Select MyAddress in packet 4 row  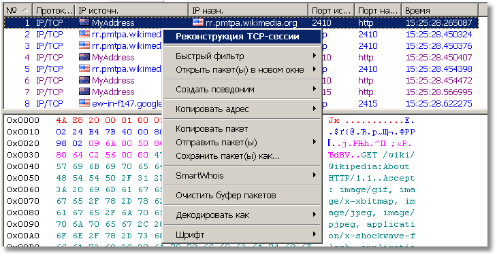113,58
